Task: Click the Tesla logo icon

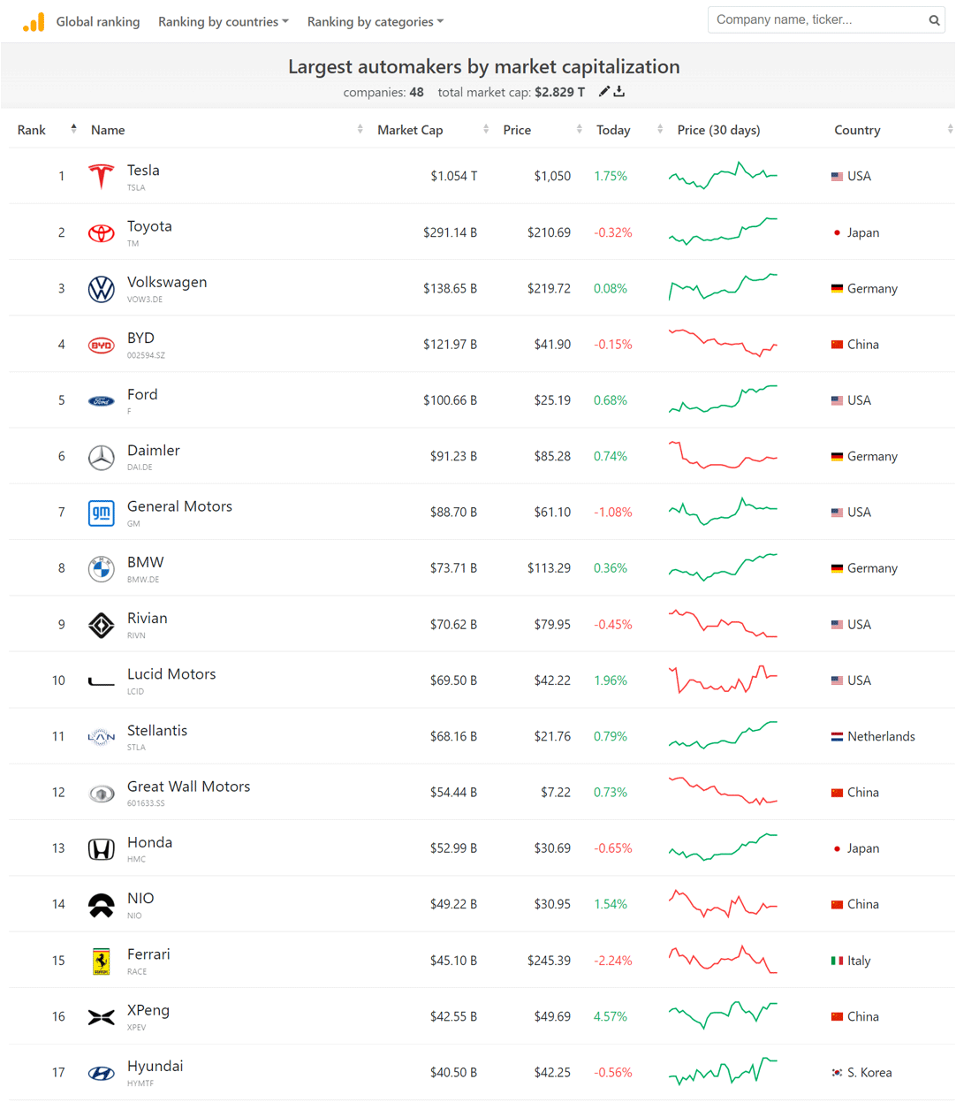Action: tap(102, 177)
